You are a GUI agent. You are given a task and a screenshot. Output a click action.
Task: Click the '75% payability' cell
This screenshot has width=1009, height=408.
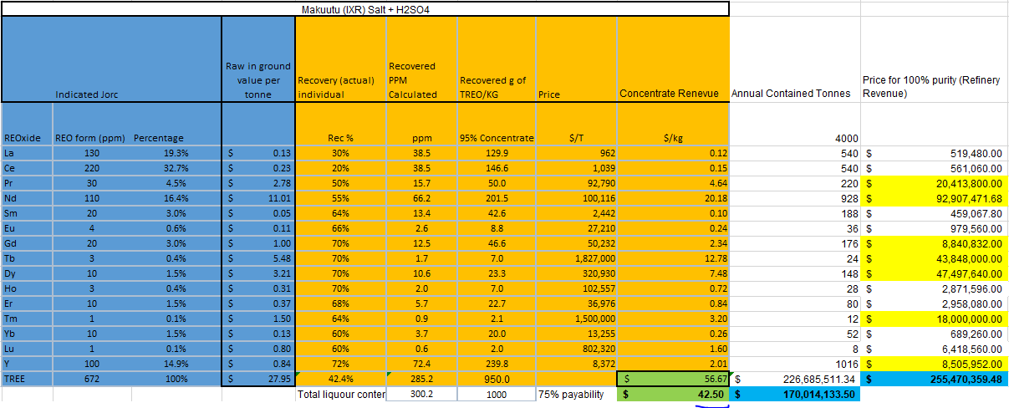click(x=576, y=395)
